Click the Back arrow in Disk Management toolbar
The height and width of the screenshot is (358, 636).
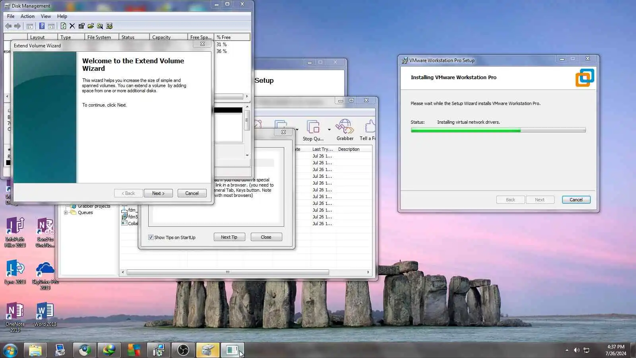click(x=8, y=26)
